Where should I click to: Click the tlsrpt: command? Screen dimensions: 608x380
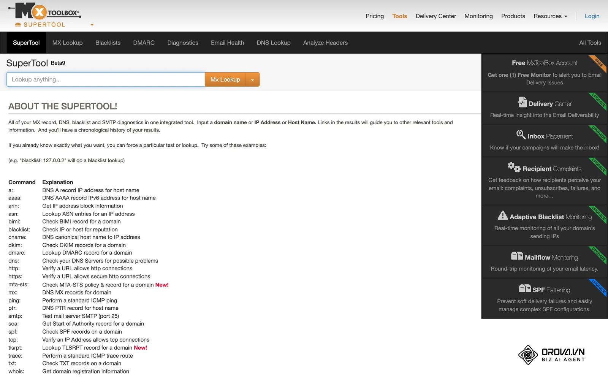coord(15,348)
